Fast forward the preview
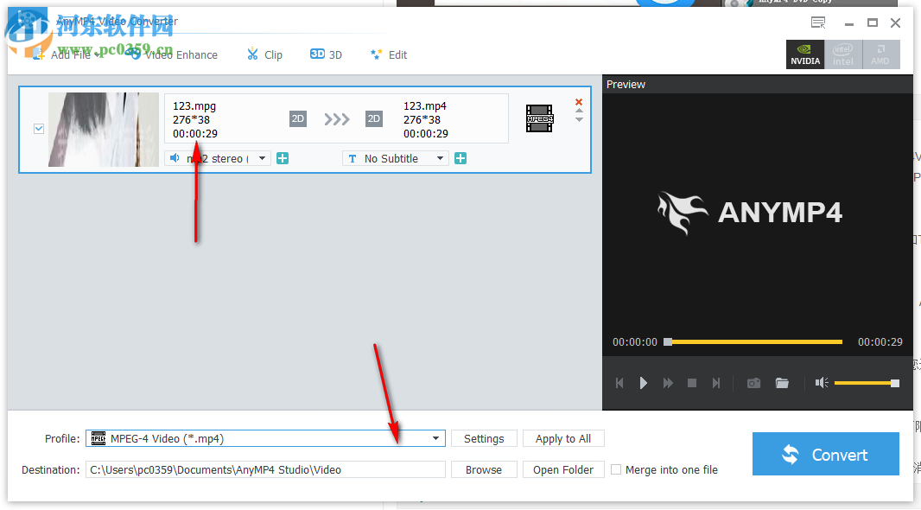 pos(668,383)
